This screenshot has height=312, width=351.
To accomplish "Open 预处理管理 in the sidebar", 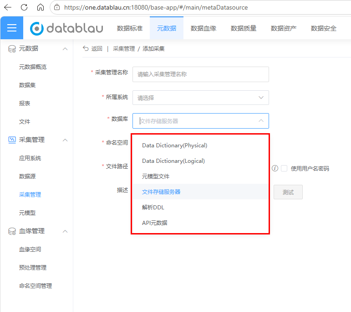I will point(33,268).
